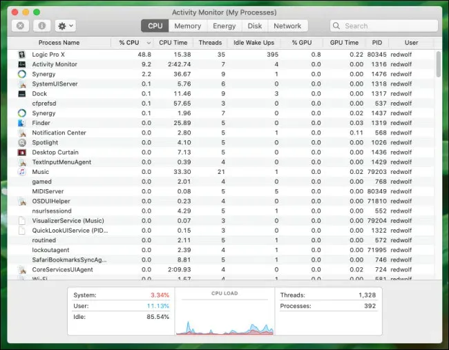Select the MIDIServer process row
The height and width of the screenshot is (350, 449).
[220, 191]
